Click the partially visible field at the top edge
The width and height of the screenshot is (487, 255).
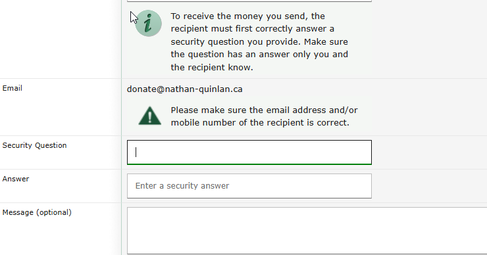[249, 1]
